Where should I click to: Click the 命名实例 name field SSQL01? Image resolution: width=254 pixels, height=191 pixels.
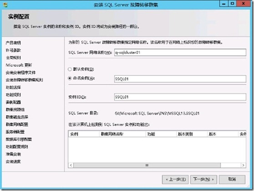coord(180,79)
